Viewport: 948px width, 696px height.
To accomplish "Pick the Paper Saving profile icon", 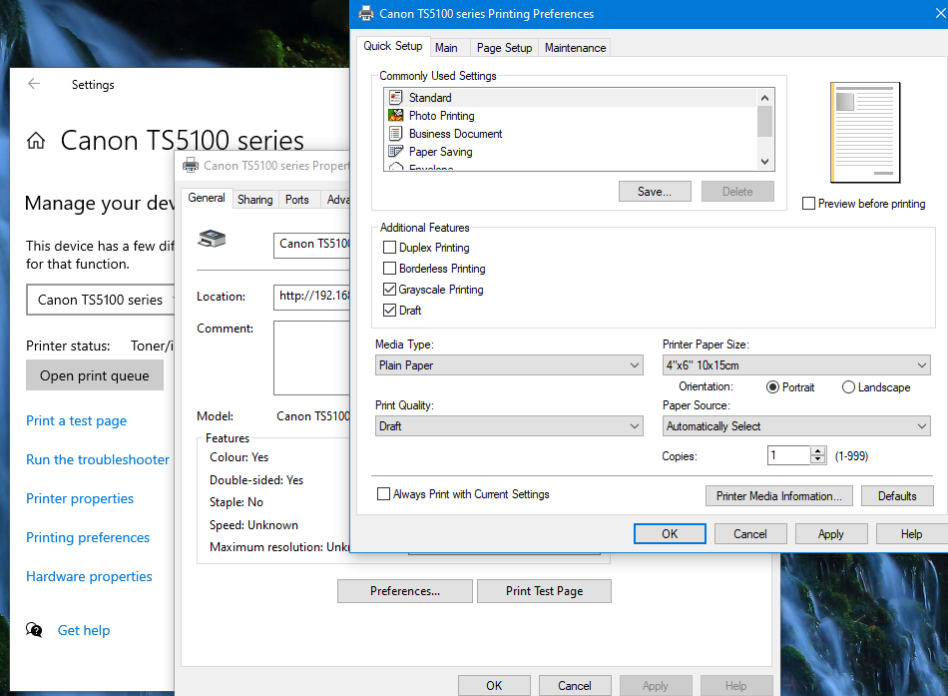I will [x=395, y=152].
